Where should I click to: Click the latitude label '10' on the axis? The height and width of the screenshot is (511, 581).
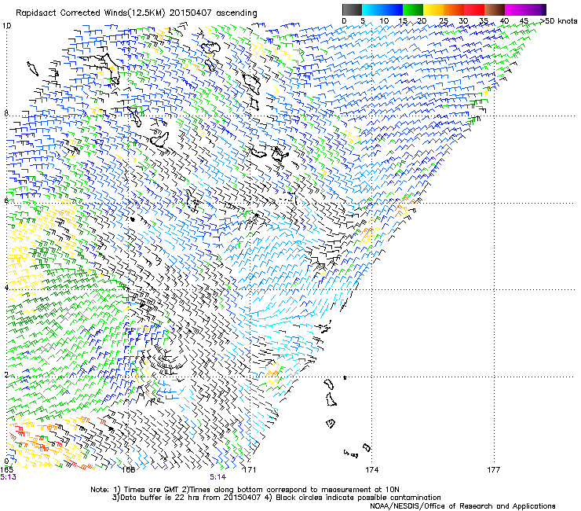(x=6, y=26)
